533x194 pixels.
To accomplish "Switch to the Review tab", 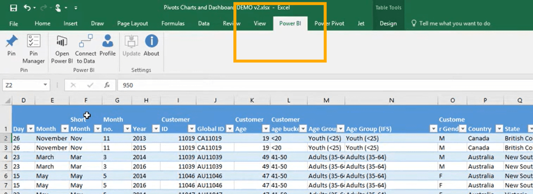I will pos(232,23).
